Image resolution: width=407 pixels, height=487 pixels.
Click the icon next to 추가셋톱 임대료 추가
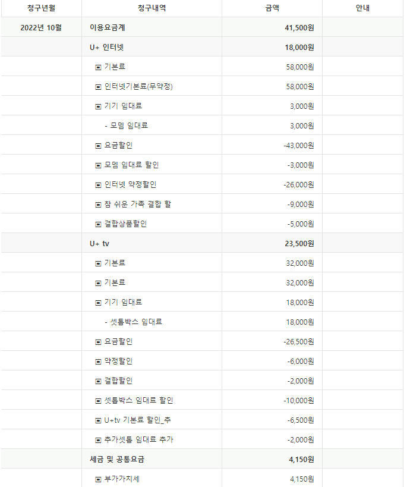click(99, 440)
